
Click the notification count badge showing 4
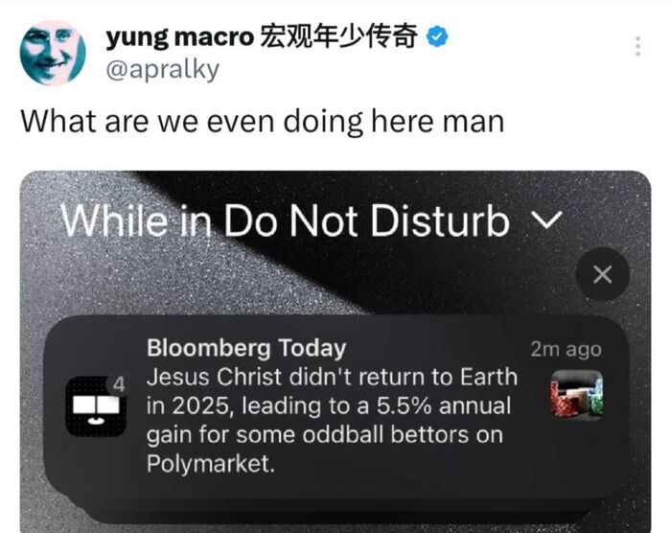click(119, 384)
